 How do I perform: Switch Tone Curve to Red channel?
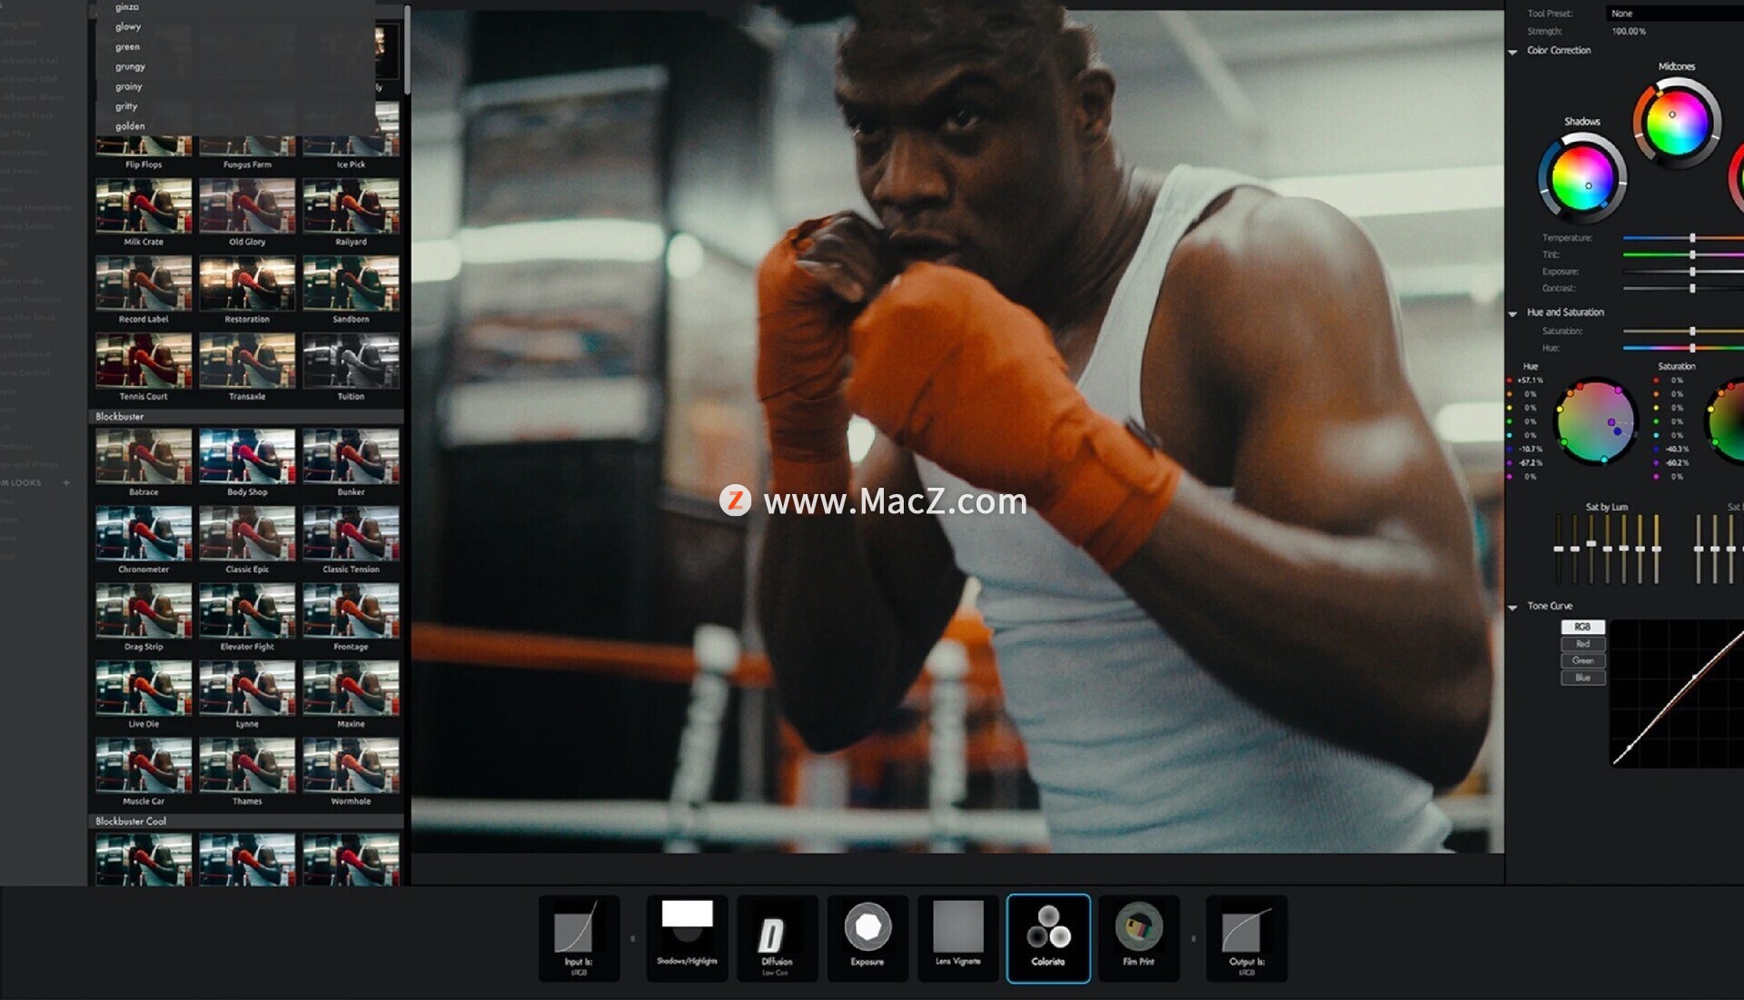pyautogui.click(x=1582, y=644)
